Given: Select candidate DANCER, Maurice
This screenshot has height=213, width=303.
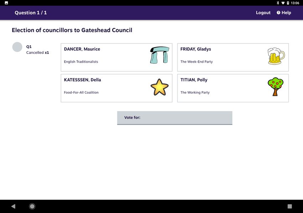Looking at the screenshot, I should (117, 57).
